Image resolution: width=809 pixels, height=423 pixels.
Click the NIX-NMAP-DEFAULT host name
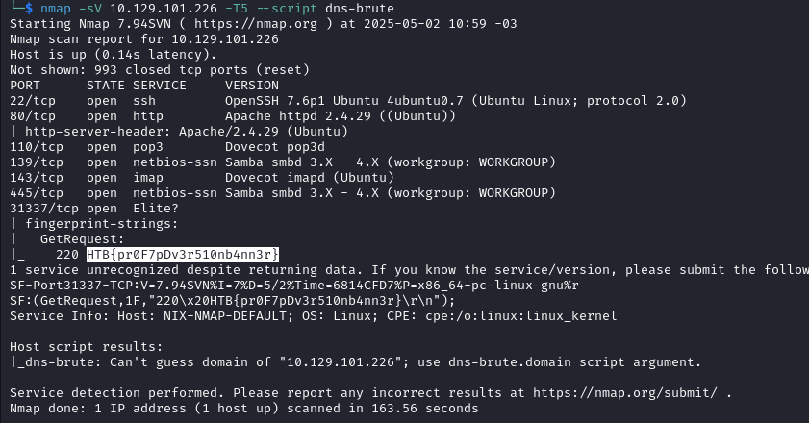point(225,315)
